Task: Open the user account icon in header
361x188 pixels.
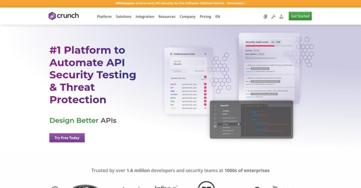Action: click(281, 17)
